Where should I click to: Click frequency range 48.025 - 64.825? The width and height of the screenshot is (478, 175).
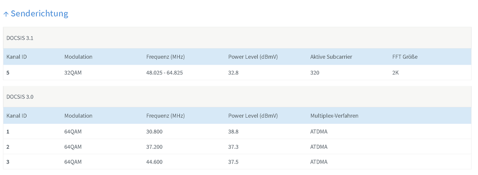pyautogui.click(x=165, y=73)
